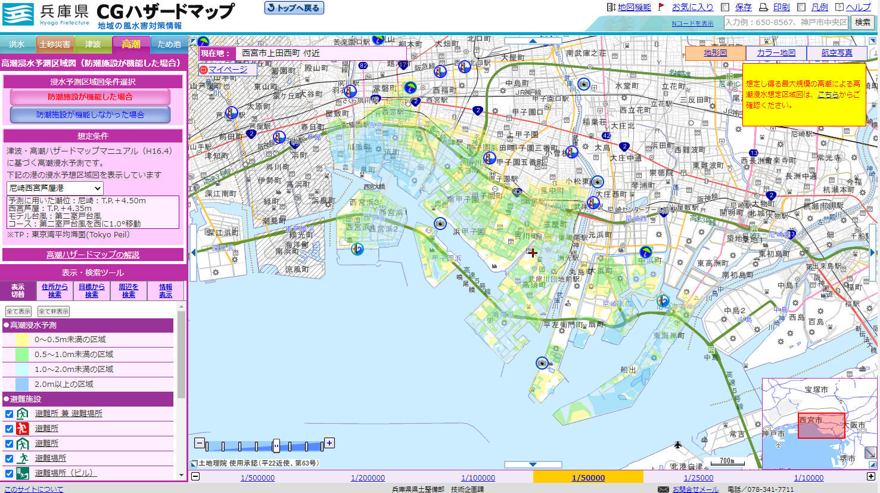Viewport: 880px width, 493px height.
Task: Uncheck the red 避難所 checkbox
Action: tap(8, 428)
